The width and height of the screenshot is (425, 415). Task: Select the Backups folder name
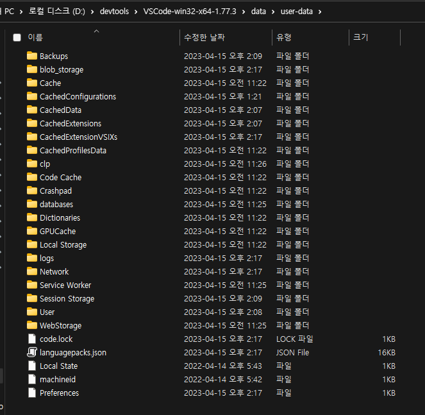point(54,56)
